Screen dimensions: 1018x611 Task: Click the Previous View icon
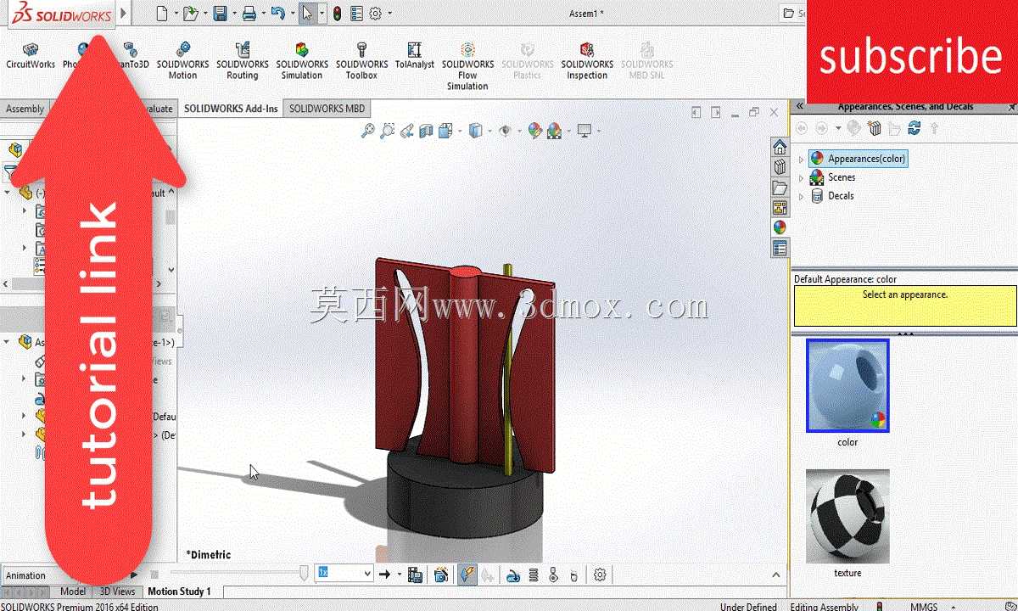click(x=406, y=131)
